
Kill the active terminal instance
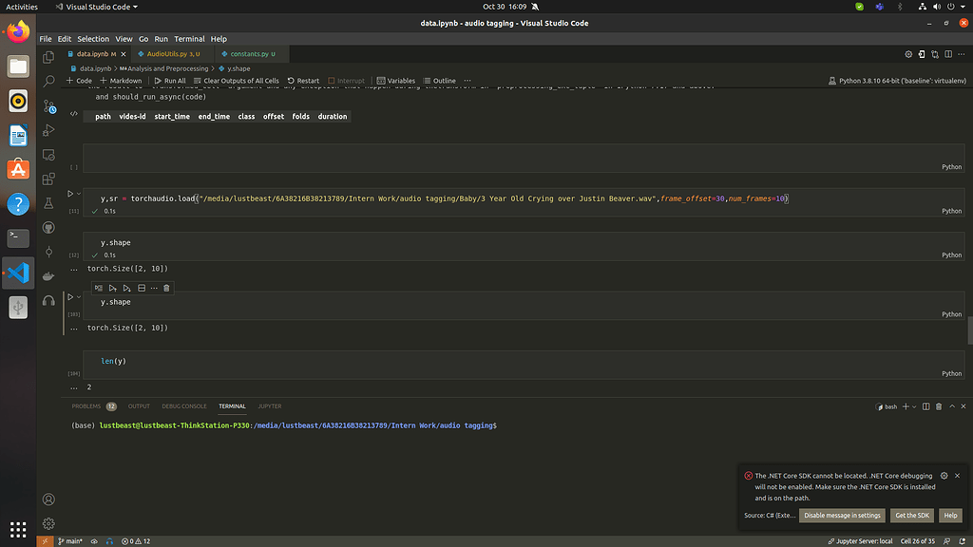[938, 406]
